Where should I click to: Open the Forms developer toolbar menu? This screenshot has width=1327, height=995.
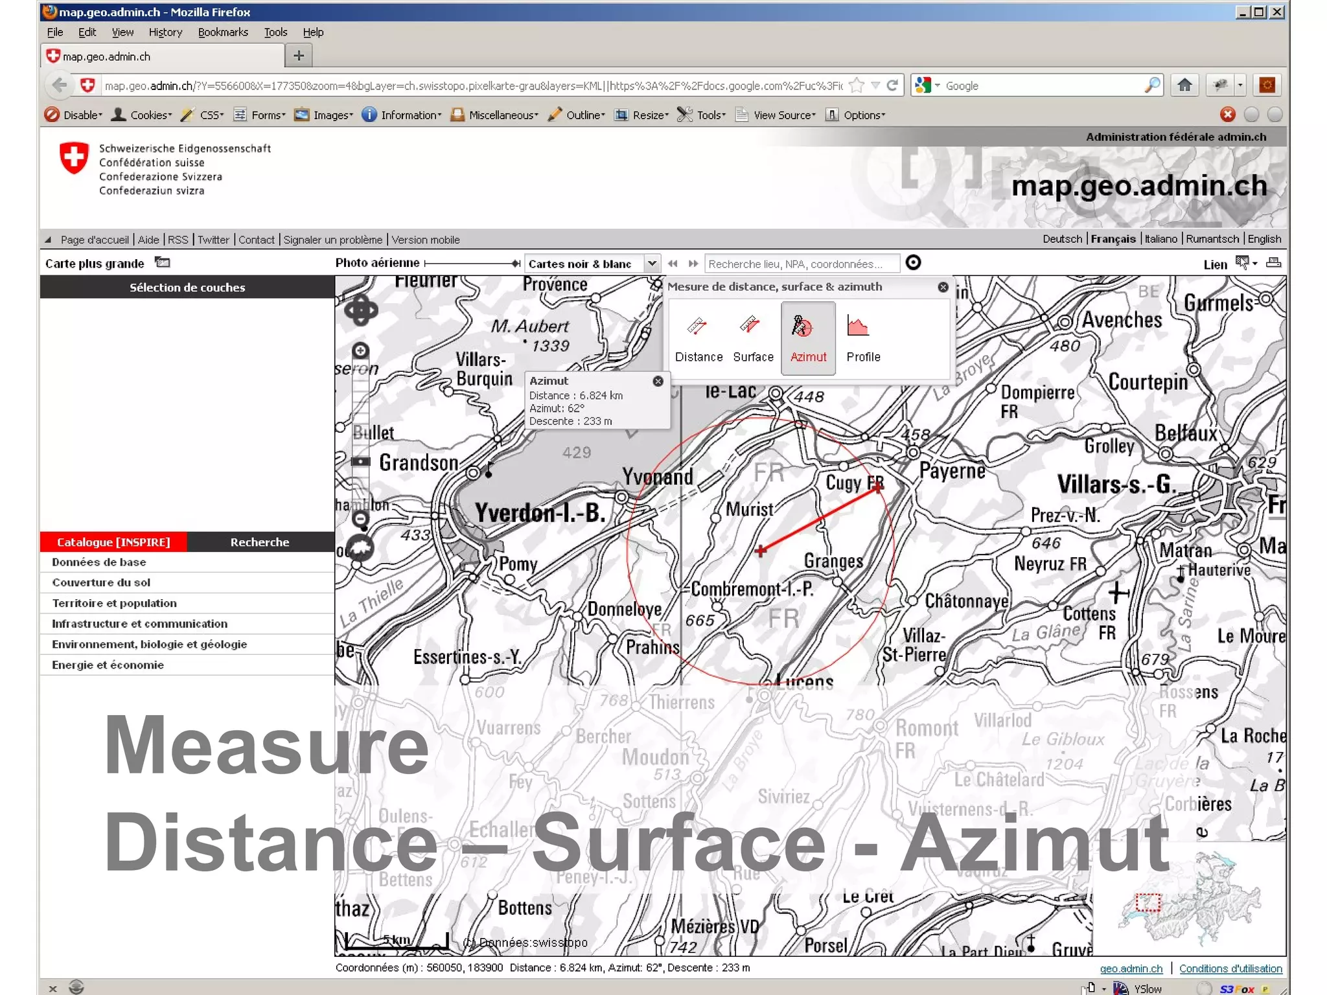point(259,115)
